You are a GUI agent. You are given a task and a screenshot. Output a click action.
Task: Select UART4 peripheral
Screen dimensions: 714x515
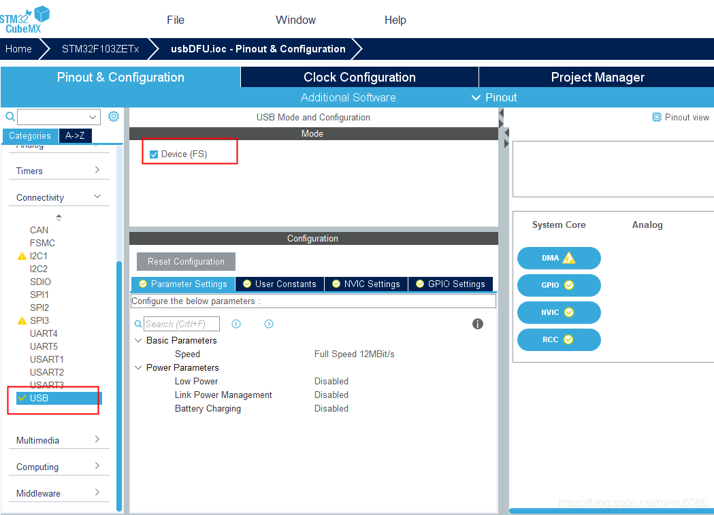44,333
